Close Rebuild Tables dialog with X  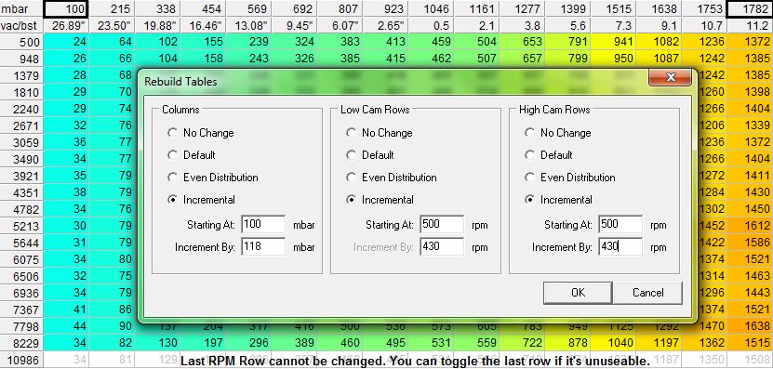(x=670, y=77)
